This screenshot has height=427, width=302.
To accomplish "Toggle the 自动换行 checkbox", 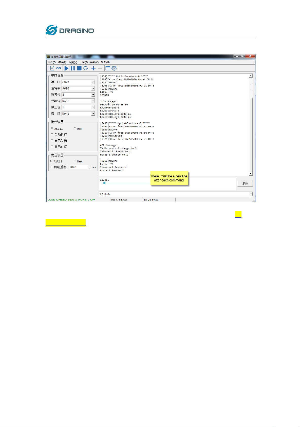I will pos(52,135).
